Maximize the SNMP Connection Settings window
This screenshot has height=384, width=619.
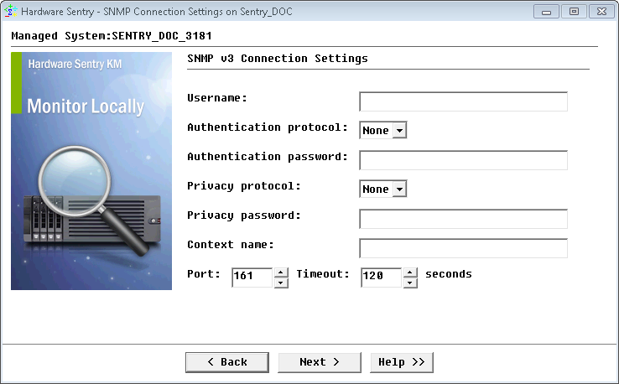pos(574,12)
